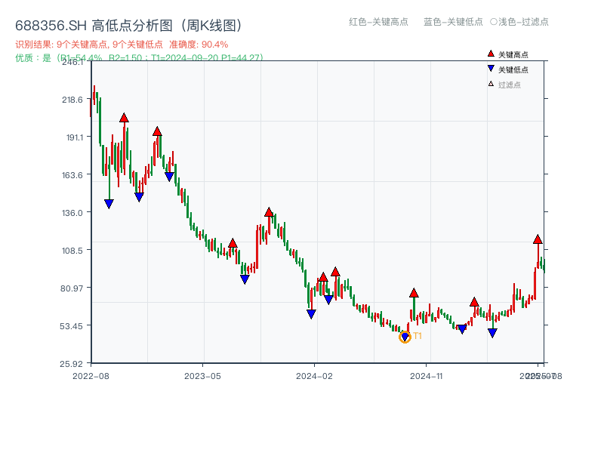Select the highest red peak marker near 2022-08
This screenshot has width=604, height=453.
click(124, 118)
